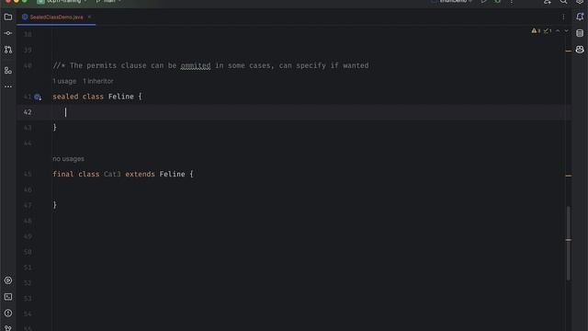
Task: Show more tool windows ellipsis
Action: (8, 86)
